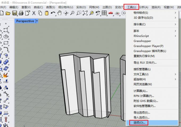
Task: Open the 编辑(E) menu
Action: click(x=14, y=7)
